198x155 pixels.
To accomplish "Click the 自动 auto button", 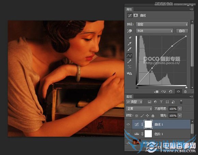I will (x=182, y=31).
